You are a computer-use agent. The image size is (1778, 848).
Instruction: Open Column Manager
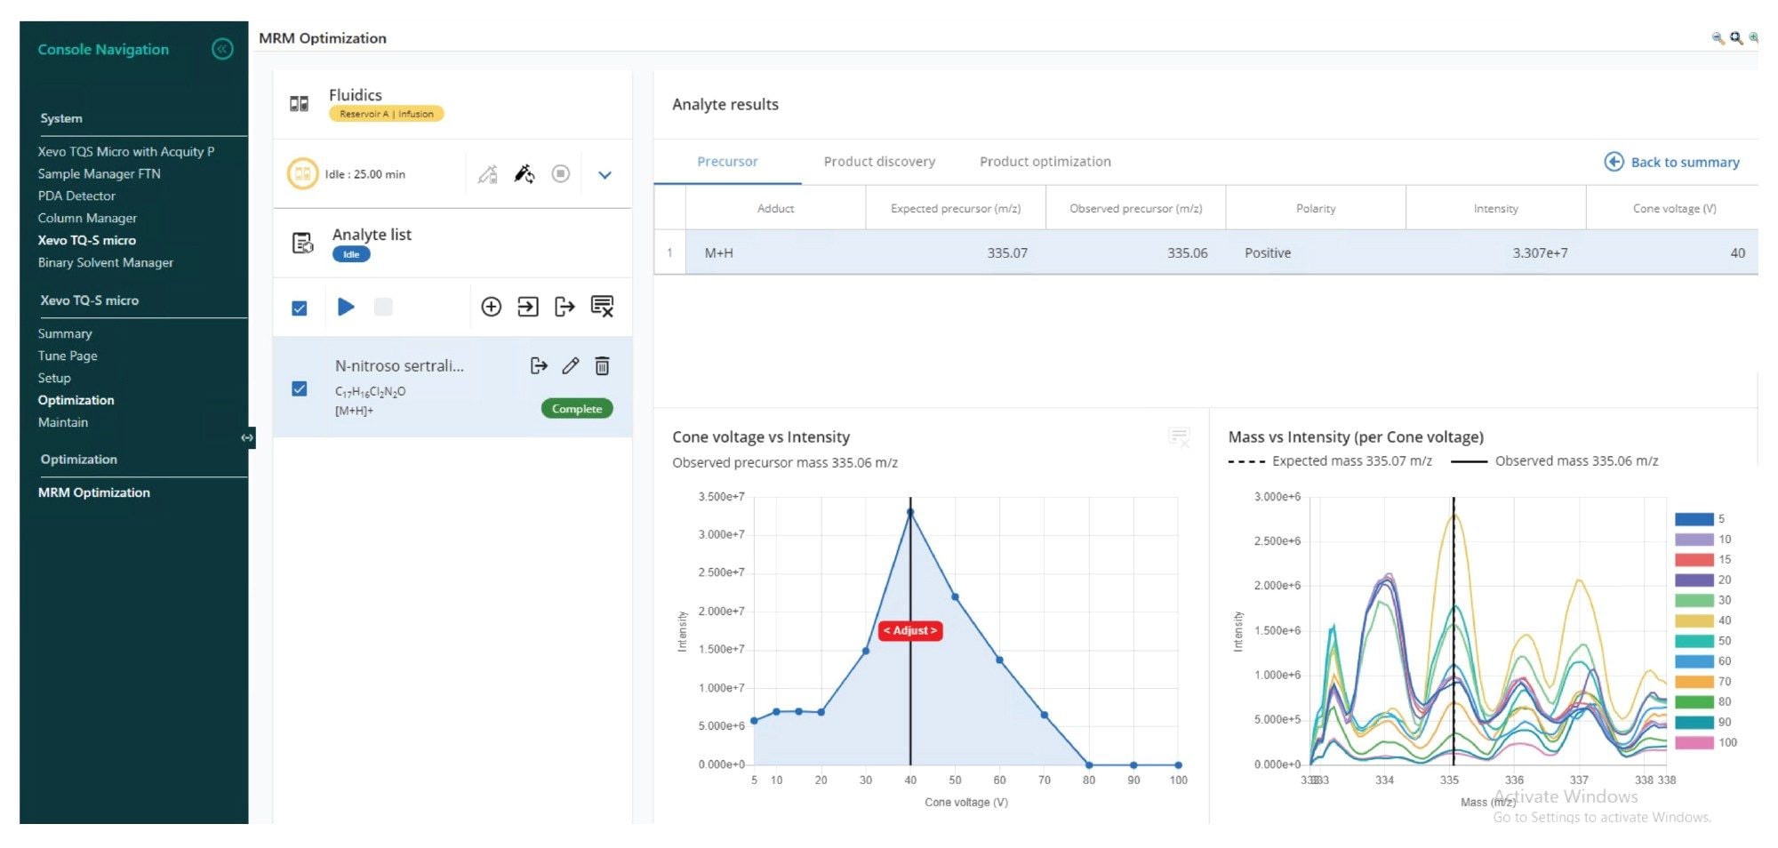(x=87, y=219)
